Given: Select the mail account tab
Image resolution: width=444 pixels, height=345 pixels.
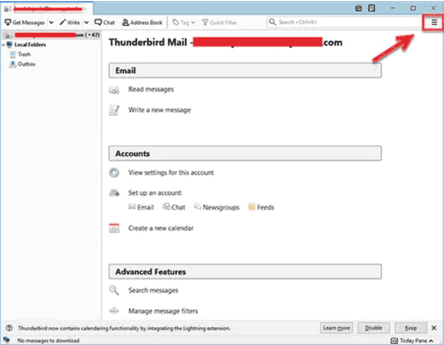Looking at the screenshot, I should pos(47,9).
